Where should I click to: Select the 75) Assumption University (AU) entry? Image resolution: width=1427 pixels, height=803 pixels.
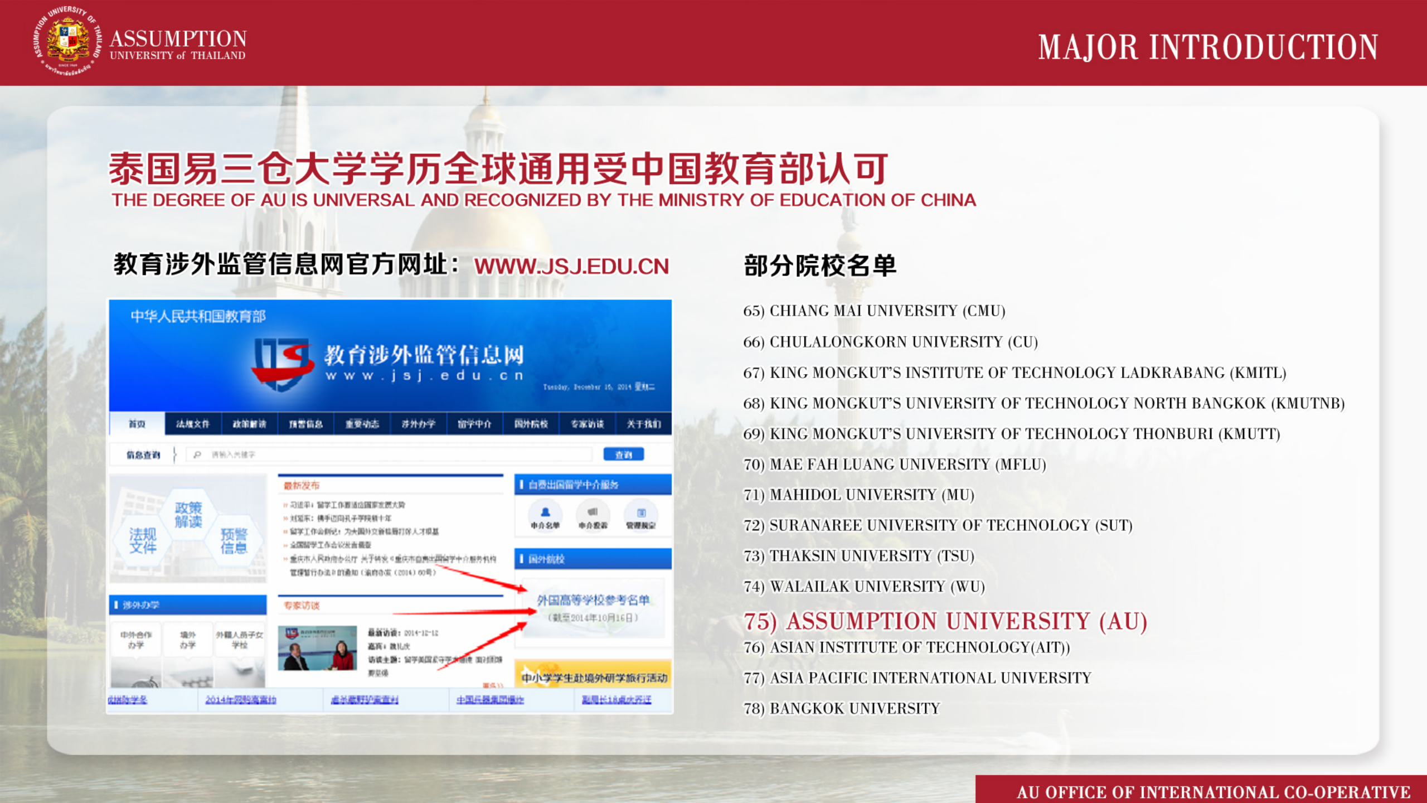tap(945, 621)
